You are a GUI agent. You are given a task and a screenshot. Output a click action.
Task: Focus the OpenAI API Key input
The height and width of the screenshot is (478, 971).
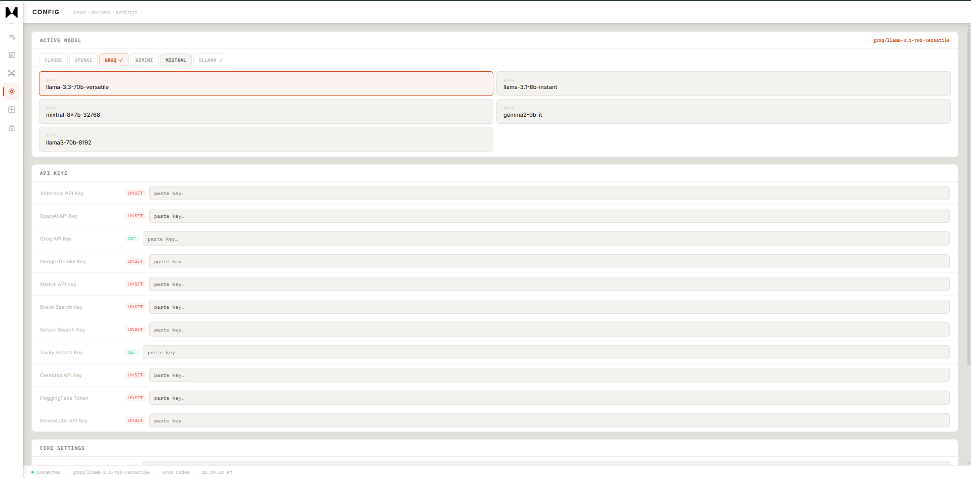549,216
